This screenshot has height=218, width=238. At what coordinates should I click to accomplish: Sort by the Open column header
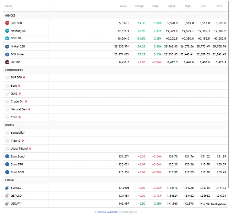(x=172, y=6)
